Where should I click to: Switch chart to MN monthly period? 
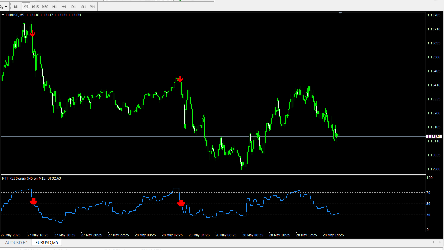[x=92, y=7]
